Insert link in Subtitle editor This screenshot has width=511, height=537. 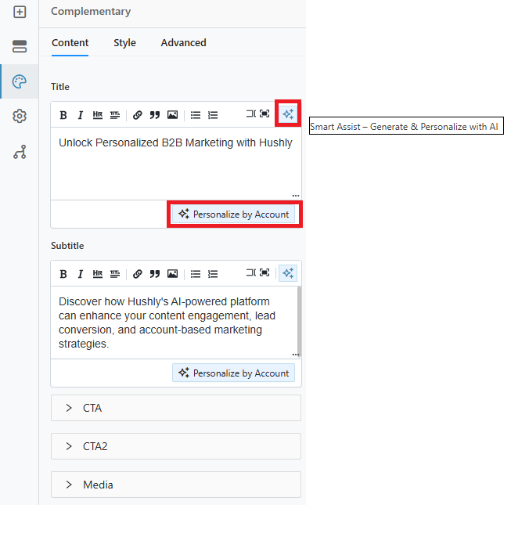[138, 274]
